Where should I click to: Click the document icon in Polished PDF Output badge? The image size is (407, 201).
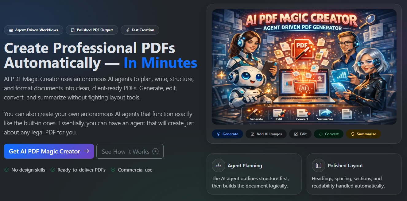pyautogui.click(x=73, y=30)
